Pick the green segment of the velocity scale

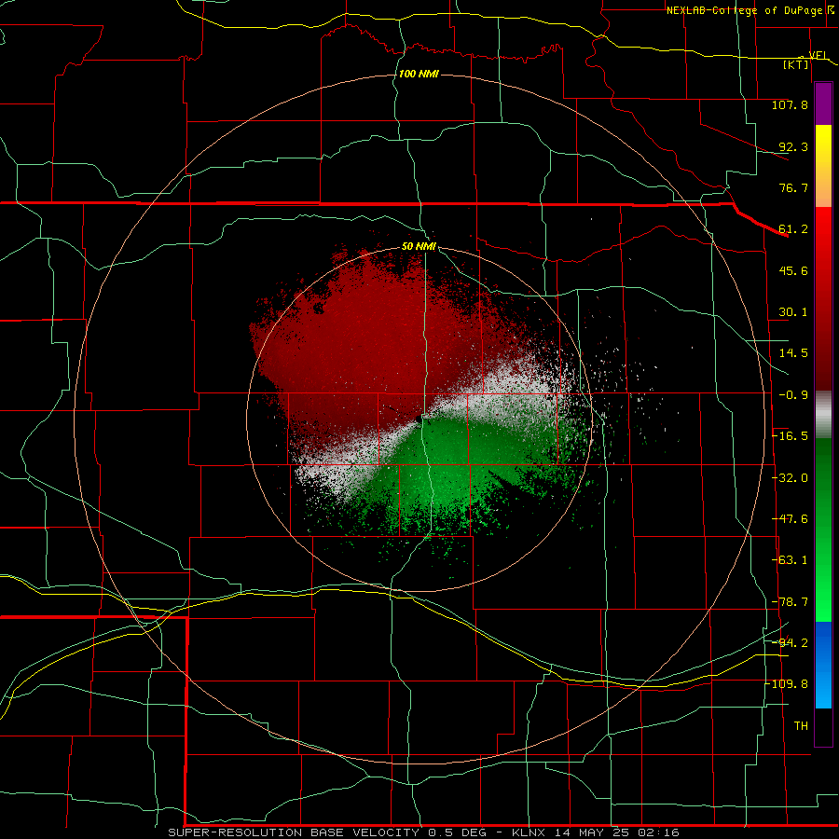pyautogui.click(x=823, y=530)
